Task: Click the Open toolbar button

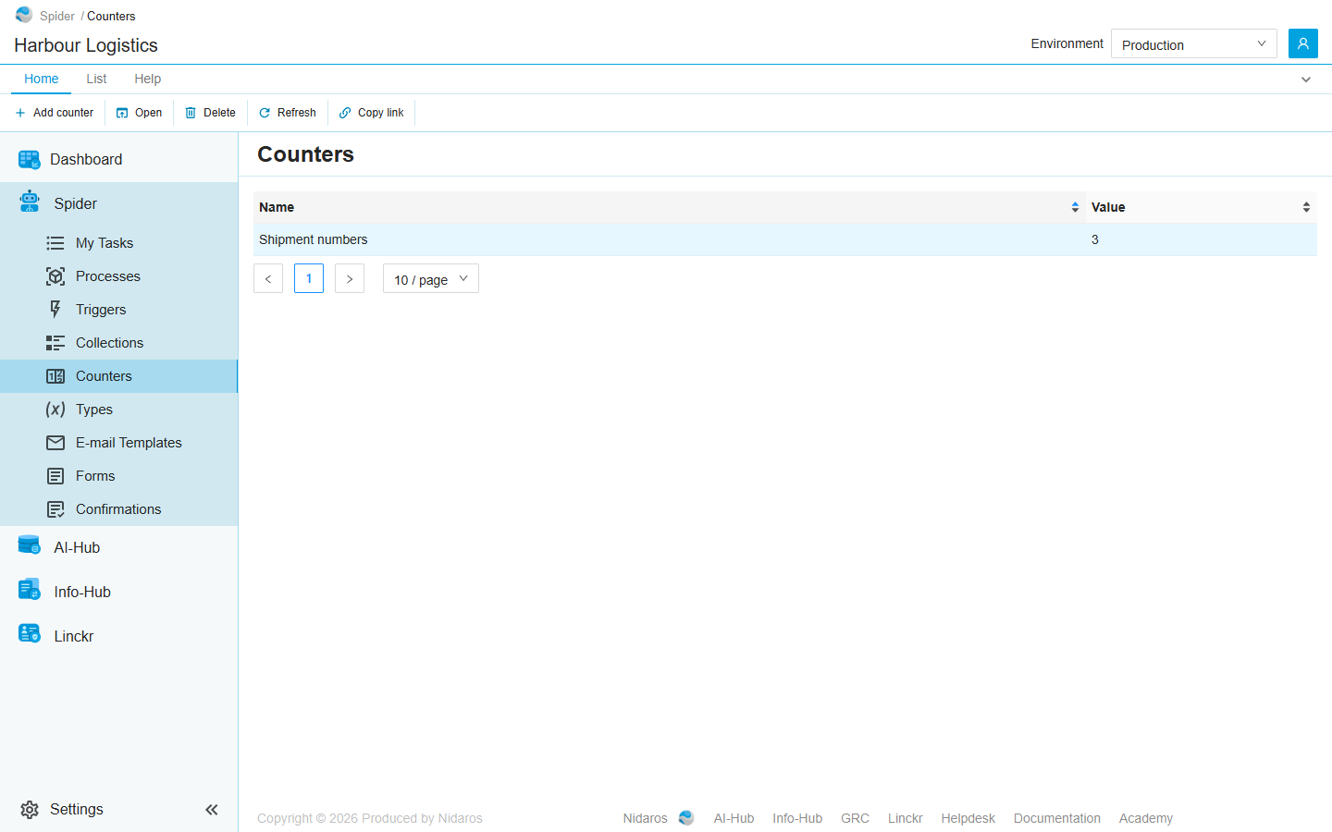Action: tap(139, 113)
